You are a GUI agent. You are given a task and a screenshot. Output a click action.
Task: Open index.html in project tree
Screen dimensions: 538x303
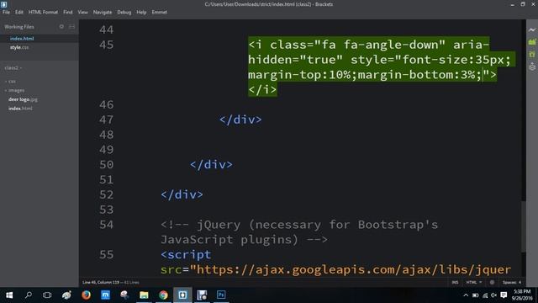(x=20, y=109)
